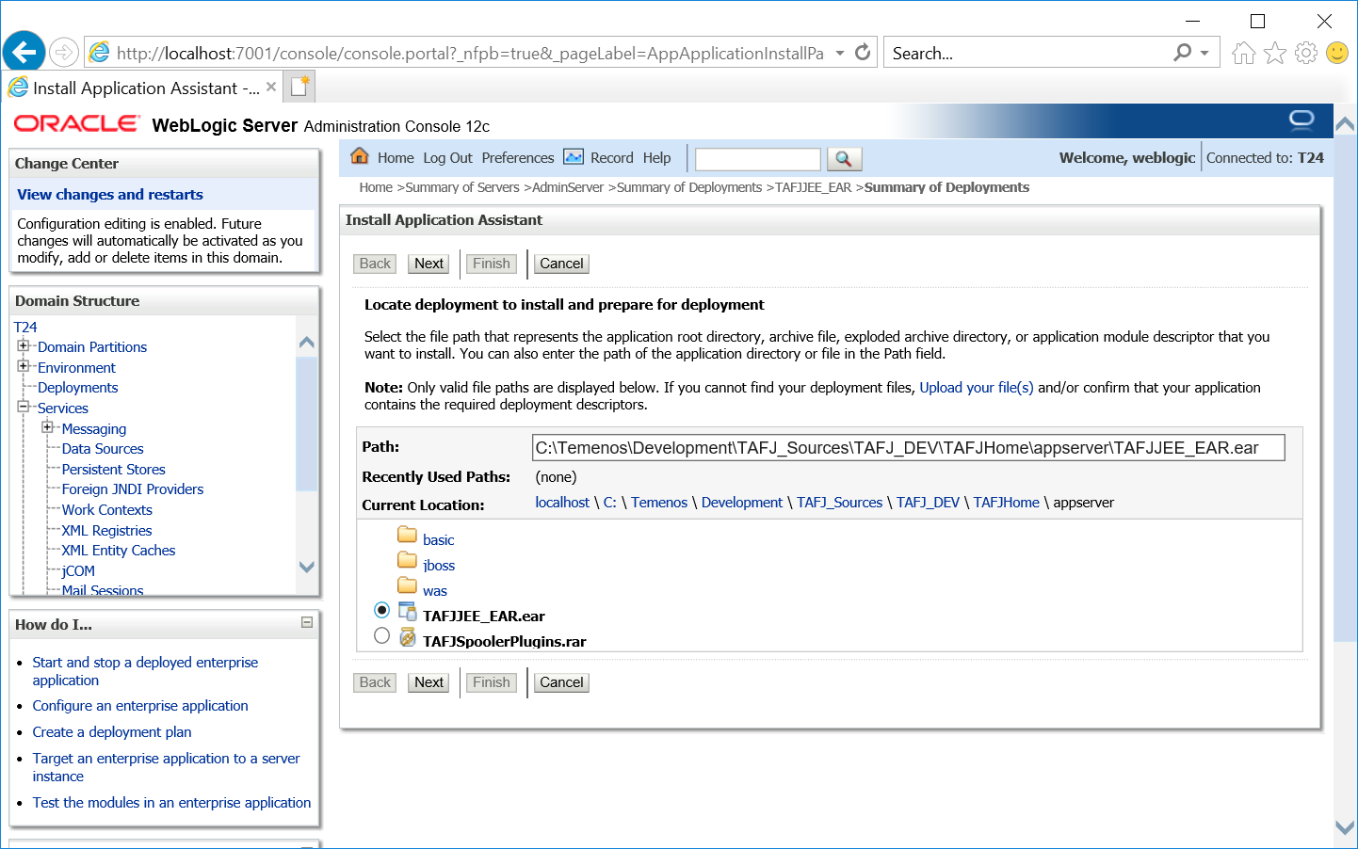The height and width of the screenshot is (849, 1358).
Task: Select the TAFJJEE_EAR.ear radio button
Action: tap(381, 611)
